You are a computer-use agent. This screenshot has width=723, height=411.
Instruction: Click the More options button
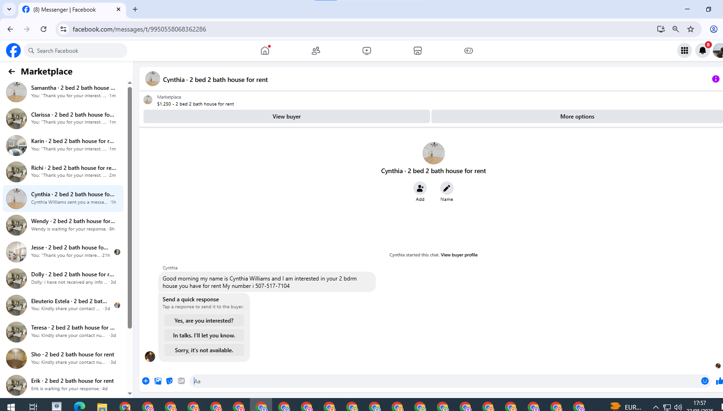[x=577, y=117]
